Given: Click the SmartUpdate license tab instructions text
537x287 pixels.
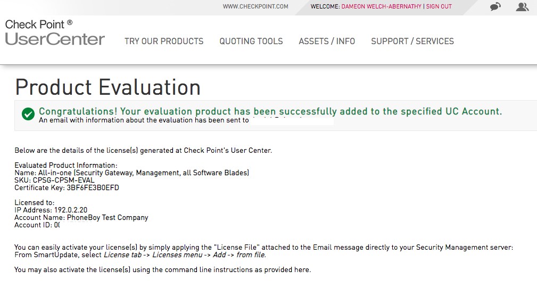Looking at the screenshot, I should pyautogui.click(x=140, y=255).
